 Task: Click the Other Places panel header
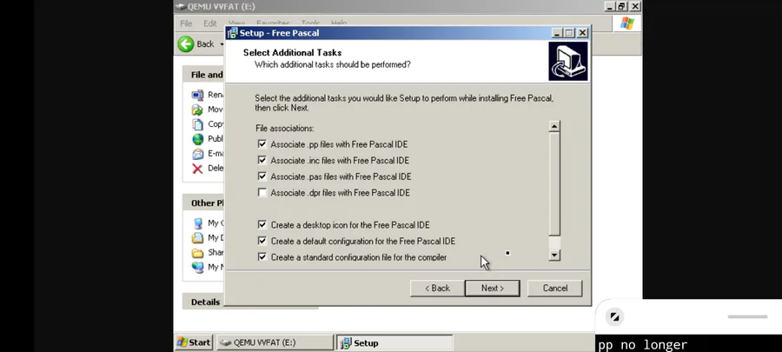pos(205,203)
